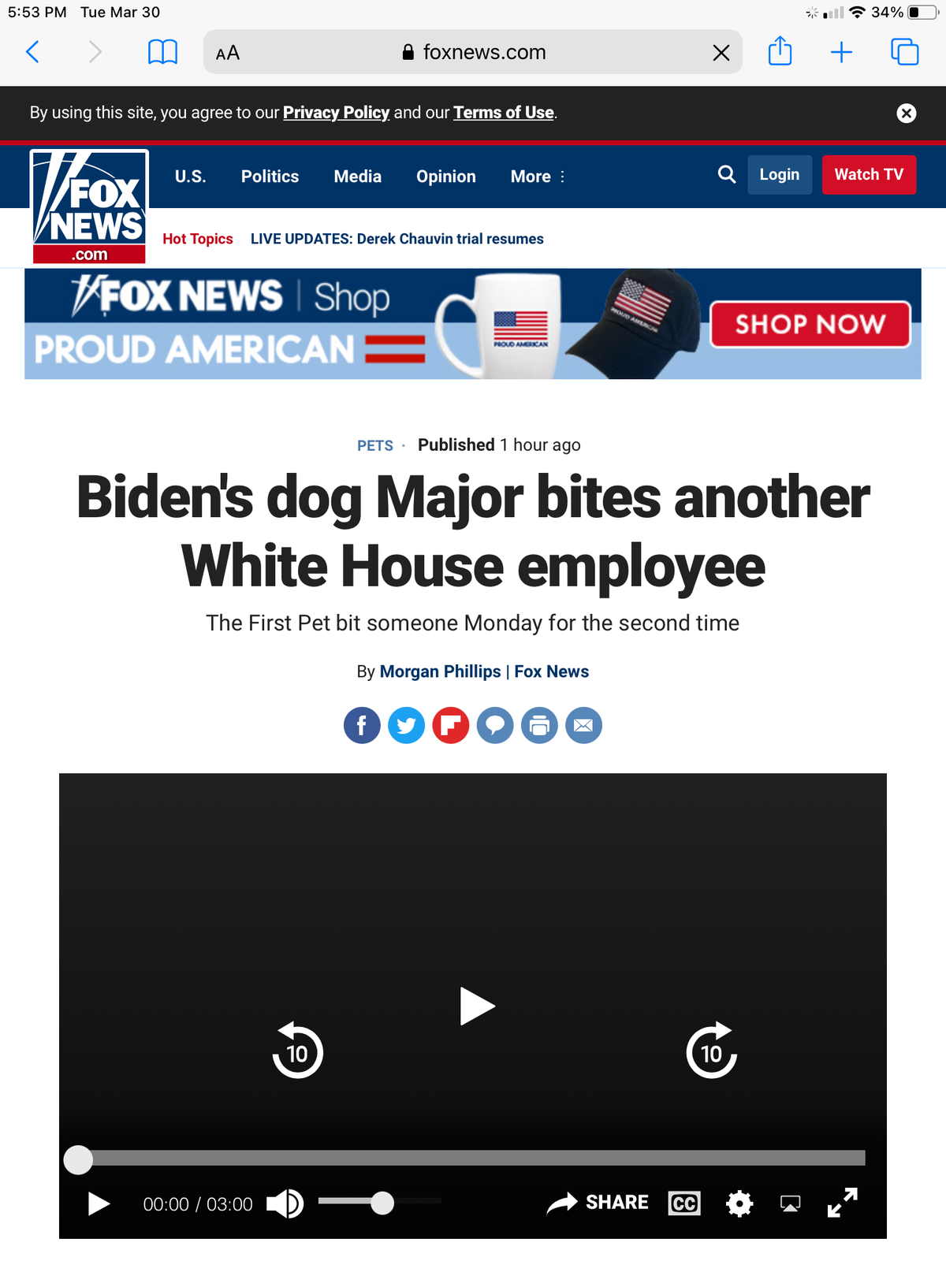Image resolution: width=946 pixels, height=1261 pixels.
Task: Mute the video speaker icon
Action: tap(285, 1203)
